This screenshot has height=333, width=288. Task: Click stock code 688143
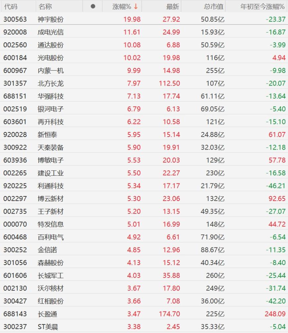click(15, 314)
